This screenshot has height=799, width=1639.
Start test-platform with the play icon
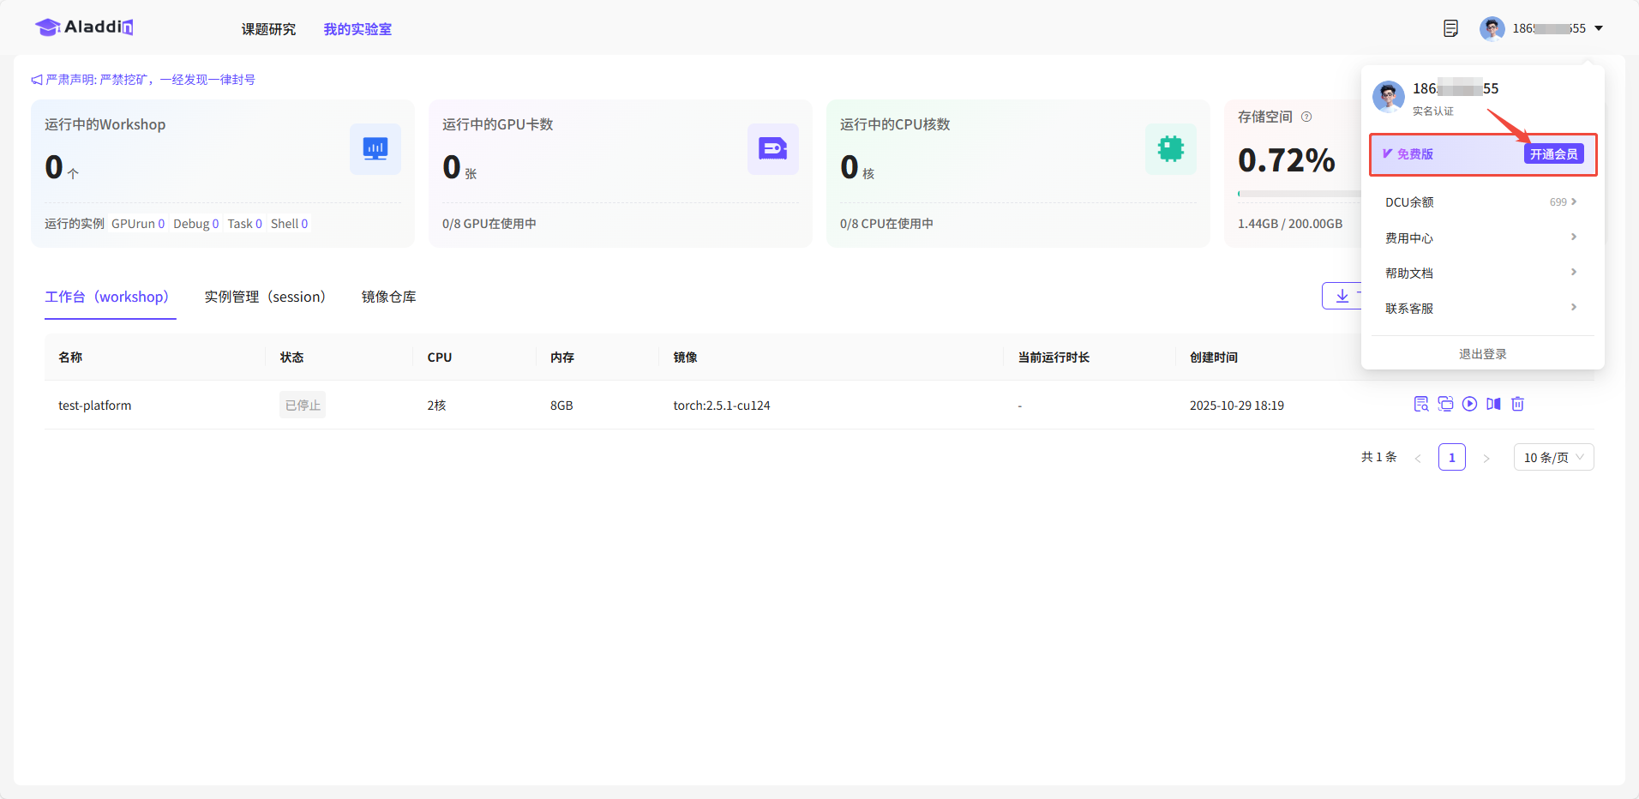(x=1469, y=404)
